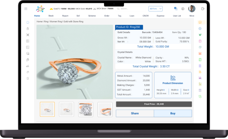The image size is (228, 139).
Task: Click the Buy button
Action: coord(173,113)
